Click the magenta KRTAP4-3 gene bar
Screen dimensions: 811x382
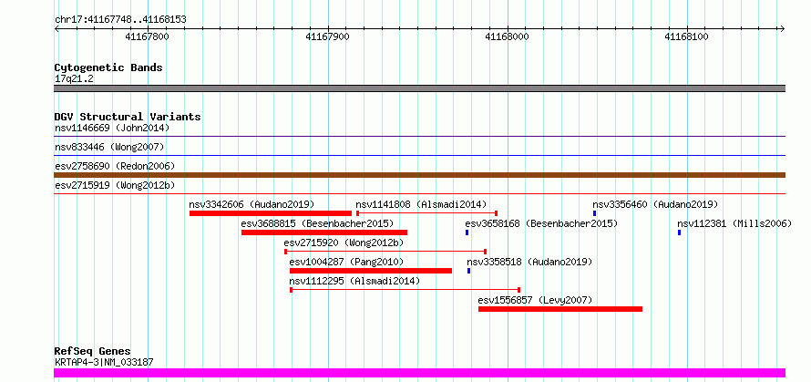tap(420, 373)
